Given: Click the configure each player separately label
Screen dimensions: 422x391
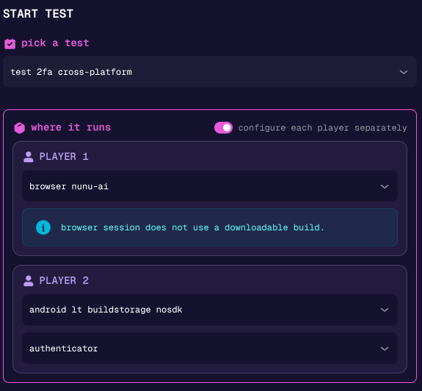Looking at the screenshot, I should coord(322,128).
